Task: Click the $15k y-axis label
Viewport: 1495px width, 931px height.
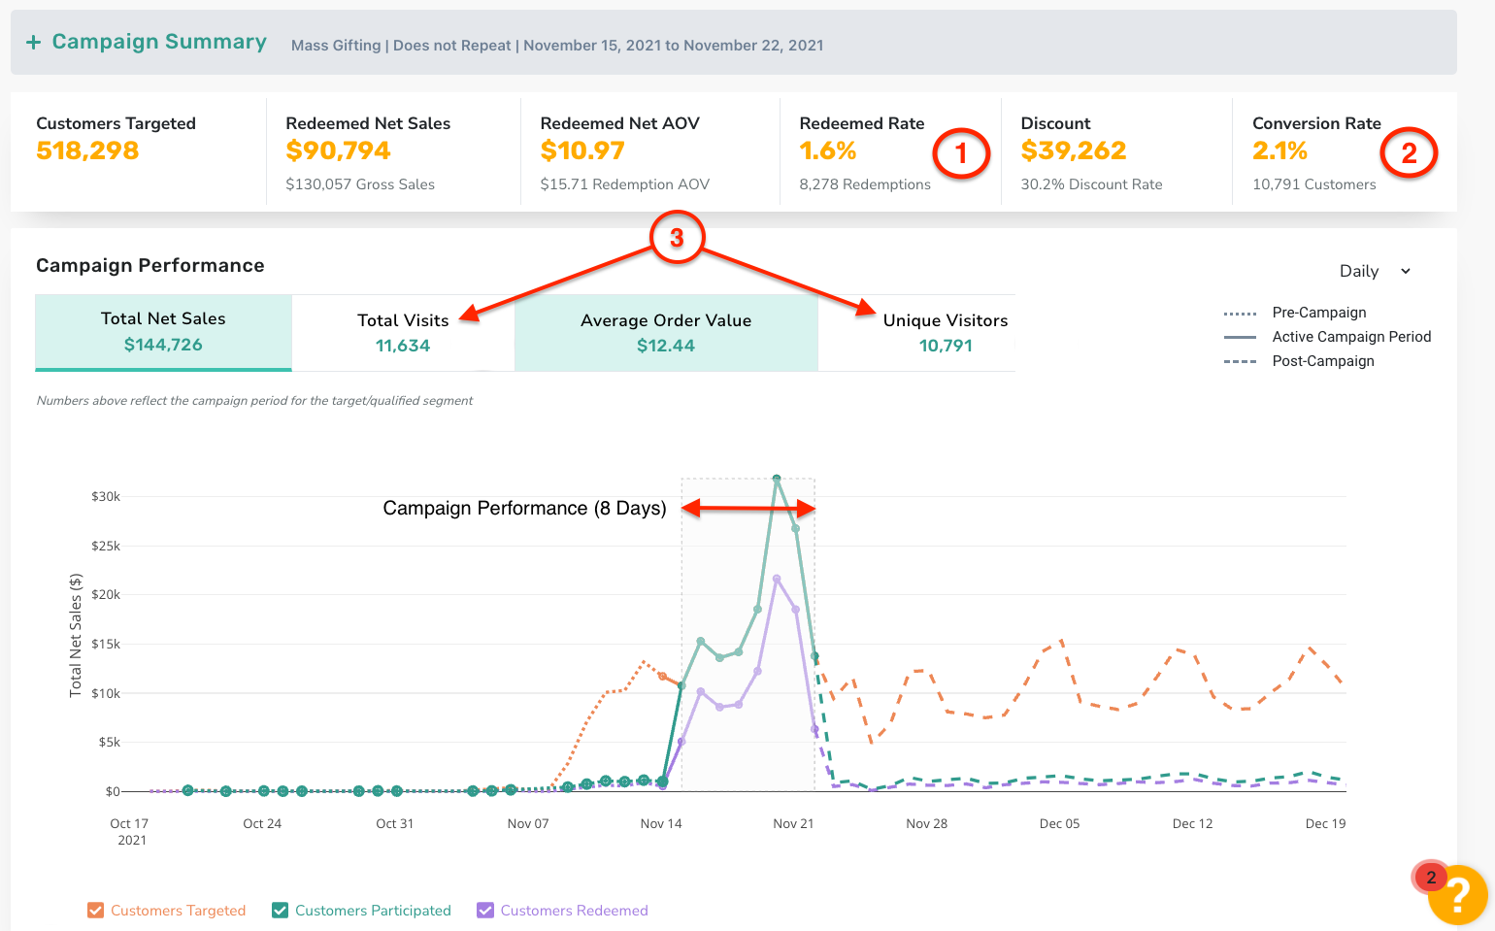Action: coord(106,645)
